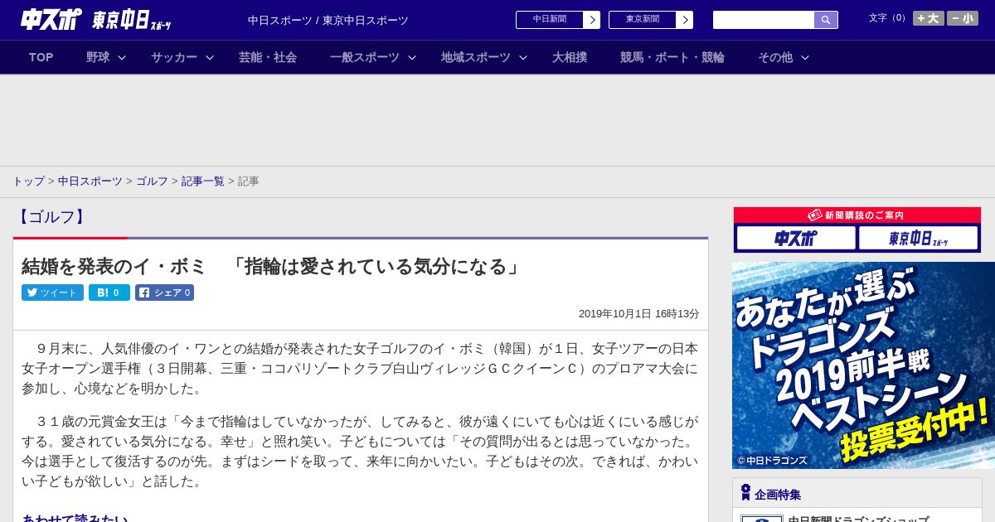
Task: Open the 東京新聞 link button
Action: click(643, 20)
